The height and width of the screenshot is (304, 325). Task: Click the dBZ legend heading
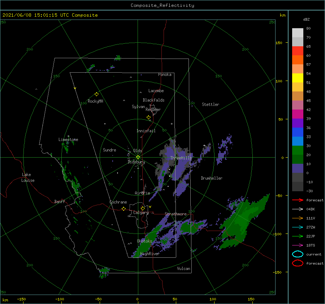coord(306,19)
